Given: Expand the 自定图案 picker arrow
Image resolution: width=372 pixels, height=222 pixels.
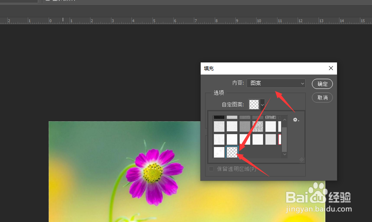Looking at the screenshot, I should pos(262,105).
